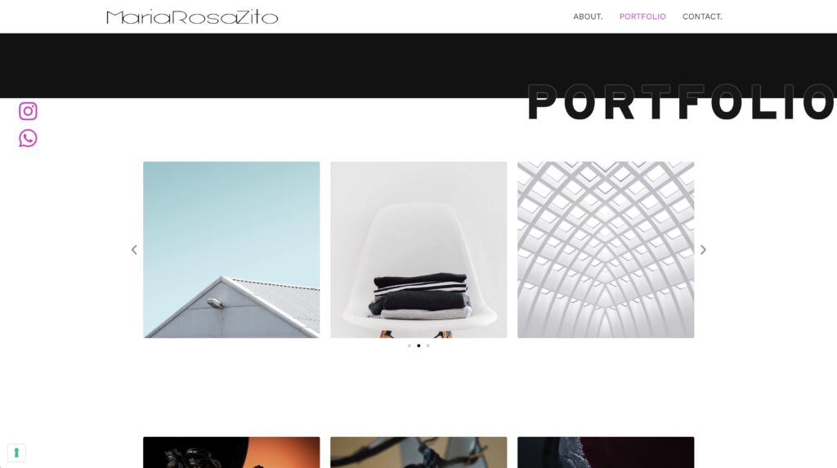Open the blue sky rooftop photo
837x468 pixels.
point(231,250)
